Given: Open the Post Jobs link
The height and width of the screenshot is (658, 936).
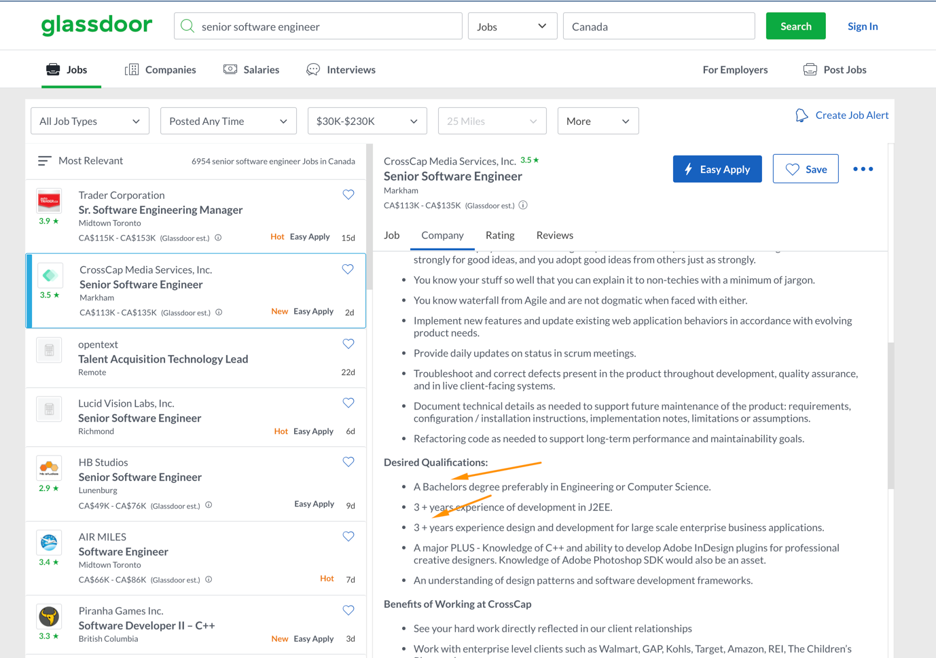Looking at the screenshot, I should pyautogui.click(x=844, y=69).
